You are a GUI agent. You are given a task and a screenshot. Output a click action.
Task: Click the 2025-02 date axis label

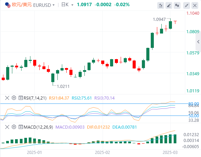(103, 153)
